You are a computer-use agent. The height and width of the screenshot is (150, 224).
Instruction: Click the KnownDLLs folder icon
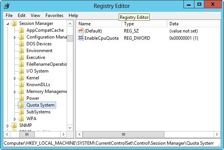pos(22,85)
